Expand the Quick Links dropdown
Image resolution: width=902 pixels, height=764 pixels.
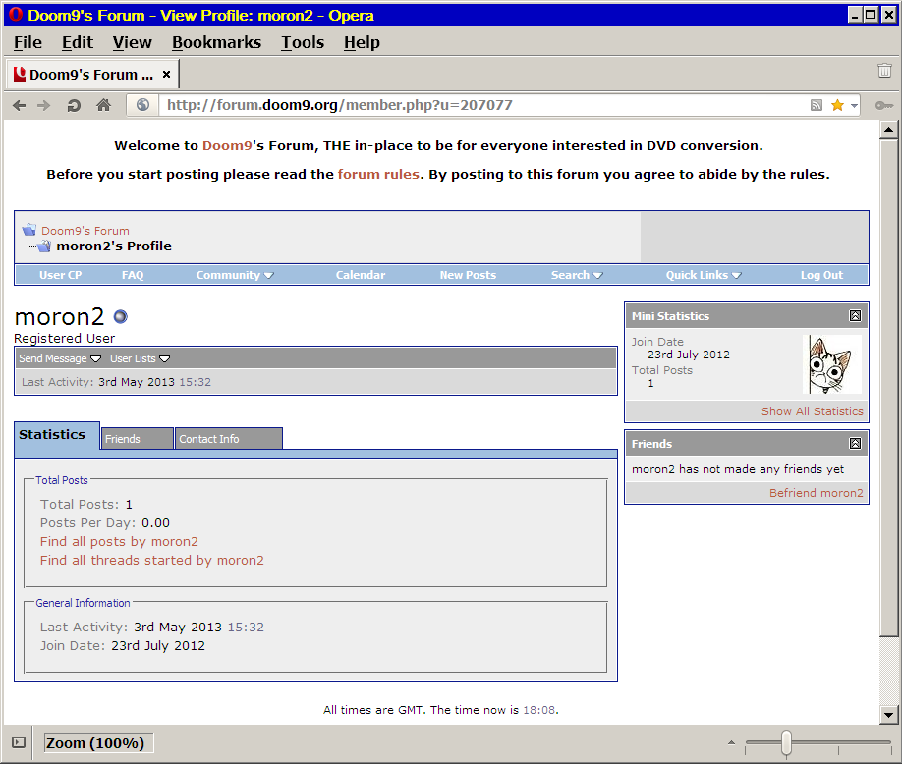click(x=704, y=275)
